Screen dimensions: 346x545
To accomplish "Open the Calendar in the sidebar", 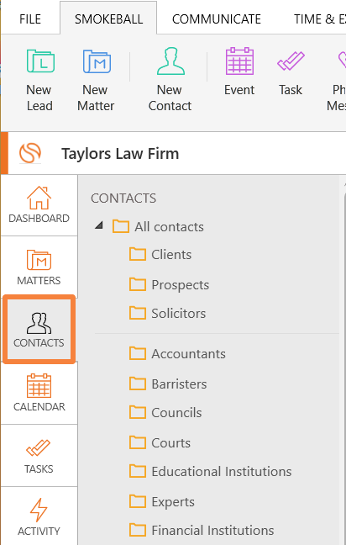I will click(39, 393).
